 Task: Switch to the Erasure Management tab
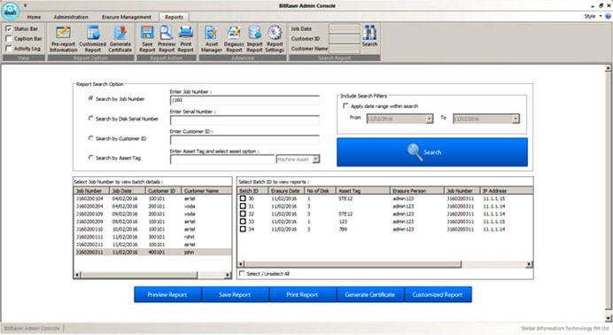(x=127, y=17)
